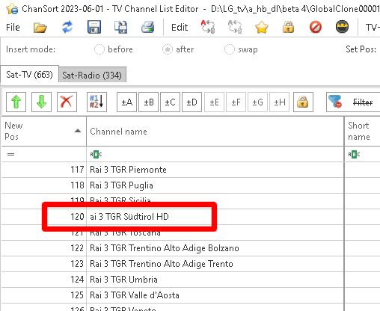Viewport: 380px width, 311px height.
Task: Open the File menu
Action: 13,28
